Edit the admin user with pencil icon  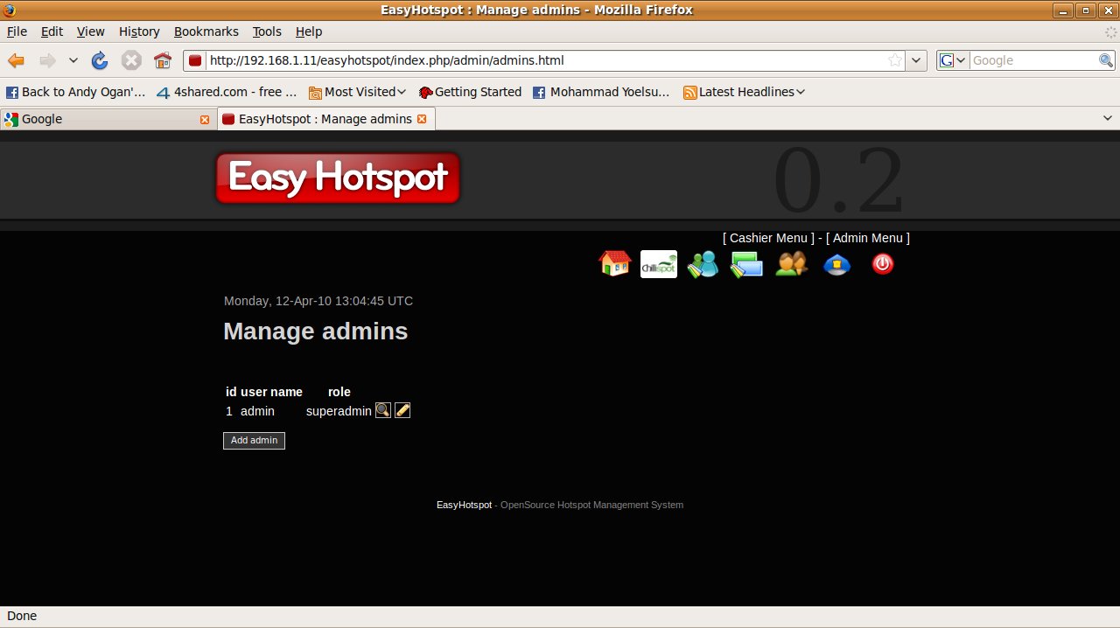tap(402, 410)
